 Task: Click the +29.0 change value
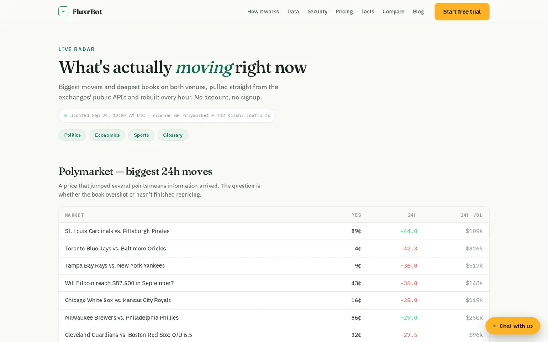click(409, 318)
